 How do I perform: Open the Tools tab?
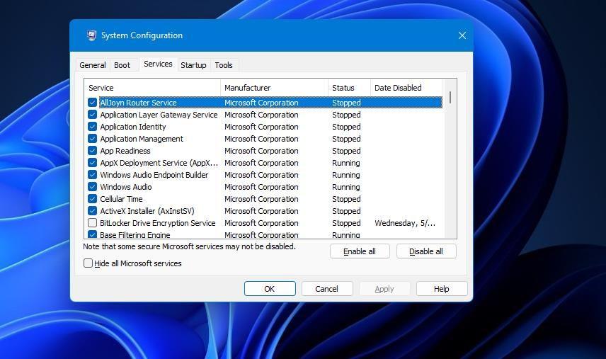[x=224, y=65]
